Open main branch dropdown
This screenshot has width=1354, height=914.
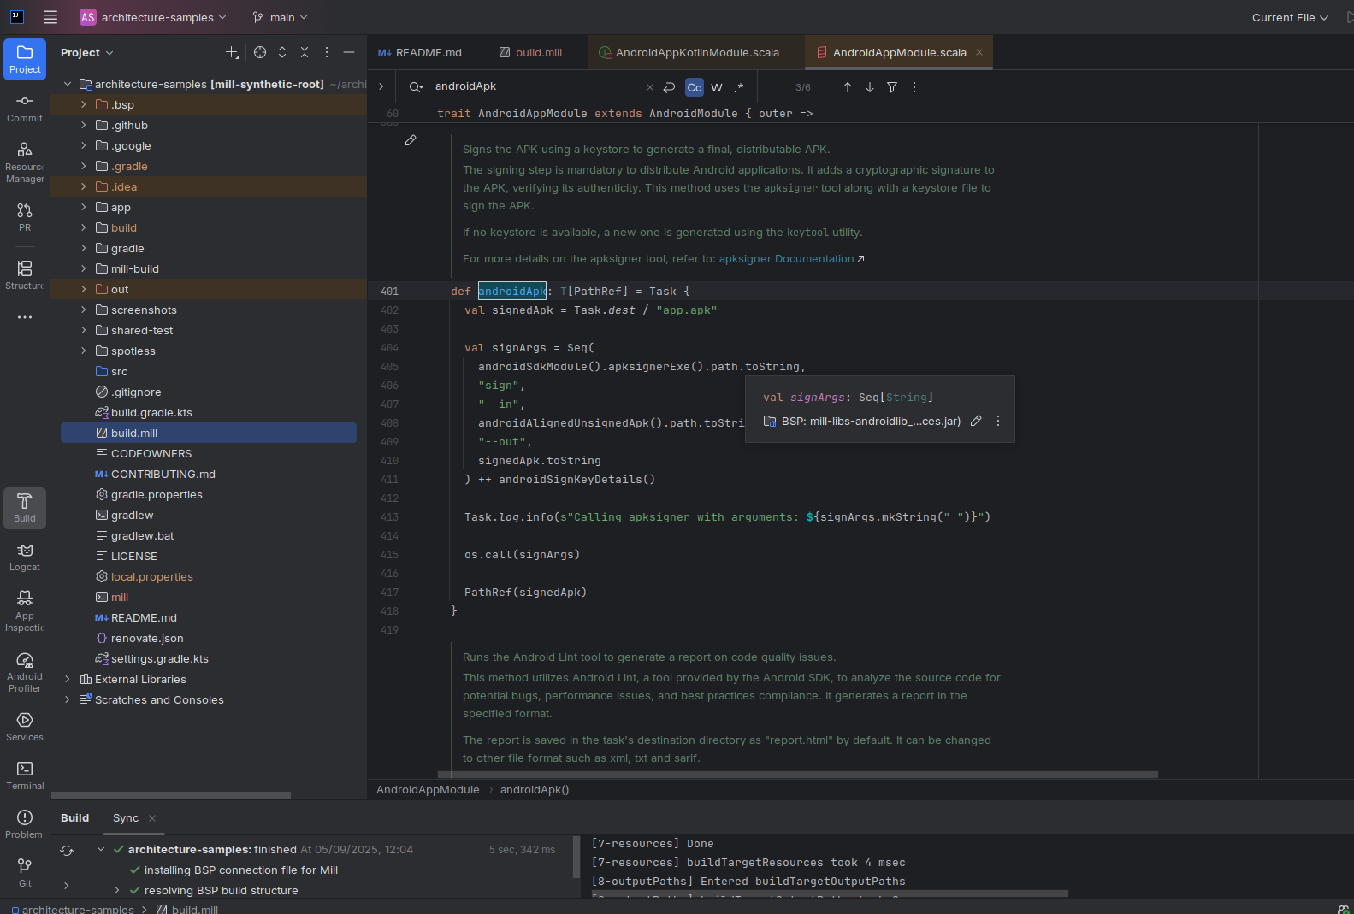click(x=281, y=17)
